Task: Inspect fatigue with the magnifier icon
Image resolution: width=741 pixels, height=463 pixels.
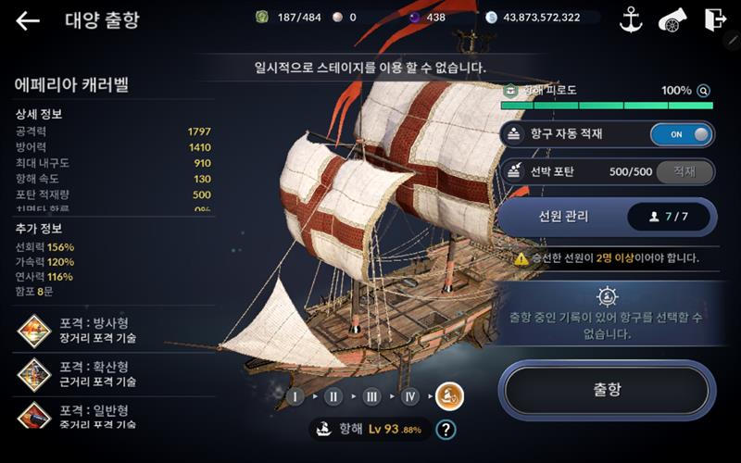Action: (703, 90)
